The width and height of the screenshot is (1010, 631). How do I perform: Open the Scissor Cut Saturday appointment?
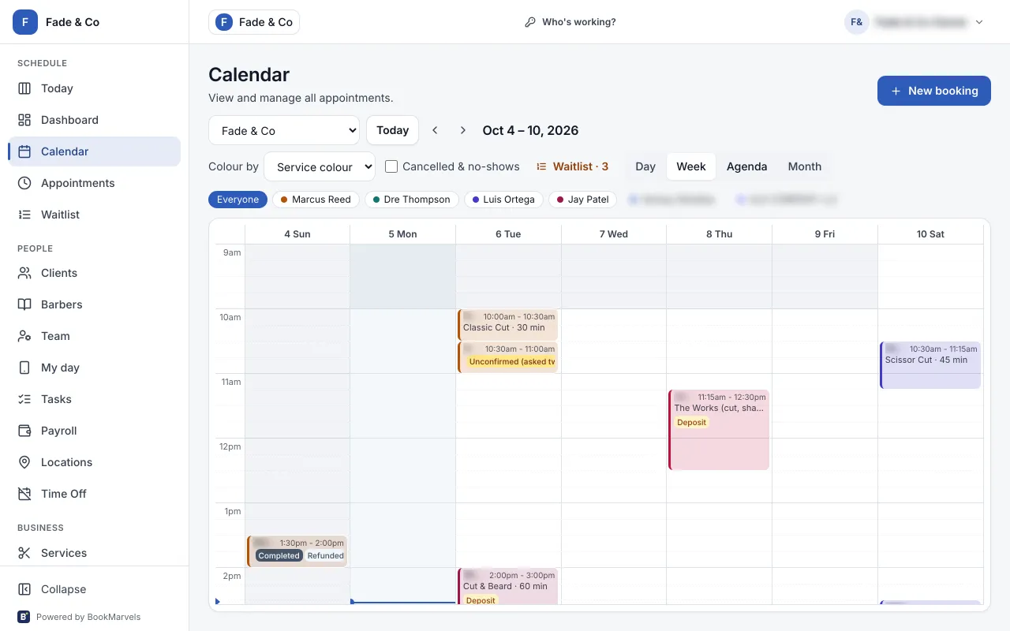coord(930,365)
